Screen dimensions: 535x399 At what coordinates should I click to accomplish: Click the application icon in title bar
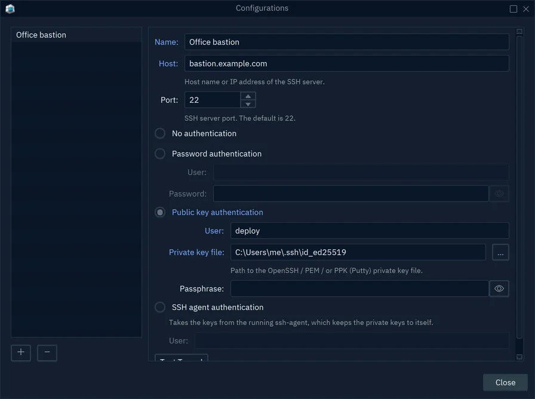[10, 8]
